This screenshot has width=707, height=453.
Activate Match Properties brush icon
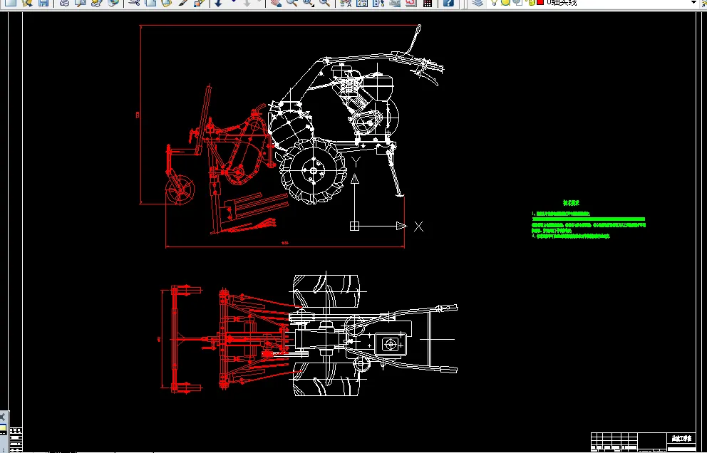(183, 3)
